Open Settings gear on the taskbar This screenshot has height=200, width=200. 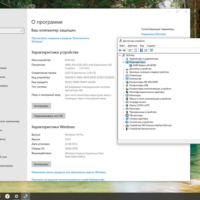point(16,196)
